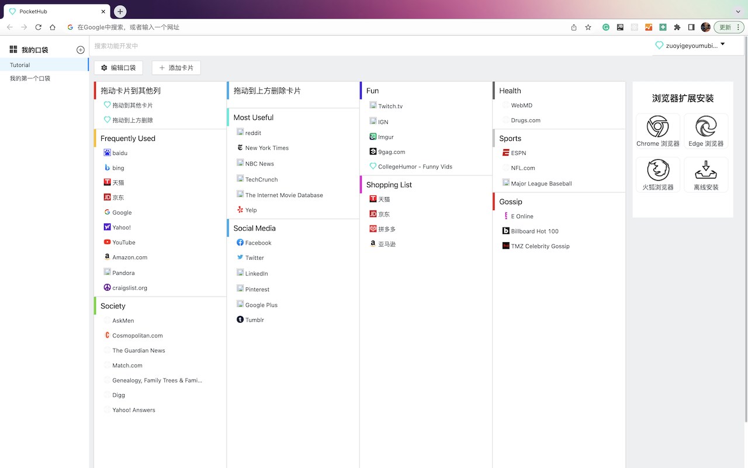Select the Social Media card title
The height and width of the screenshot is (468, 748).
click(254, 228)
